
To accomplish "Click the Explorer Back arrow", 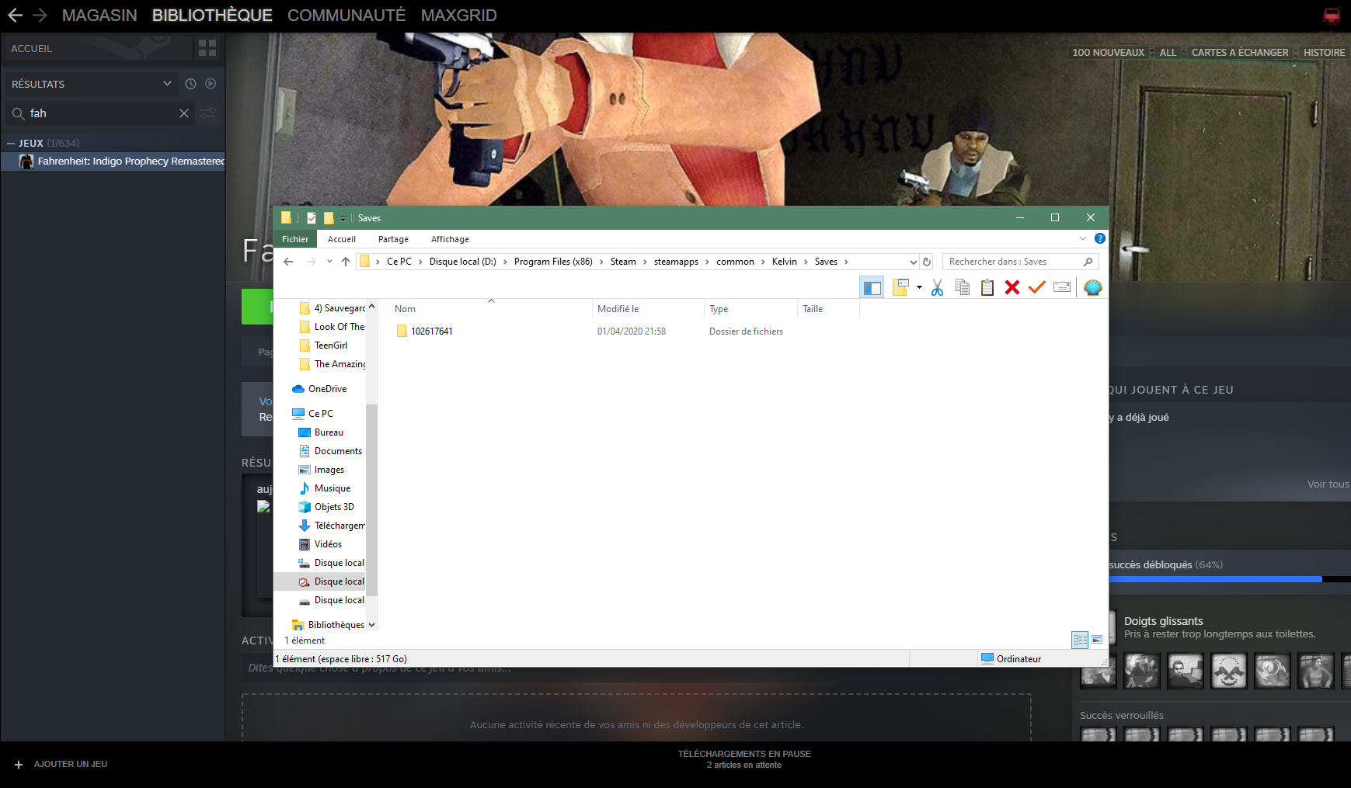I will point(288,262).
